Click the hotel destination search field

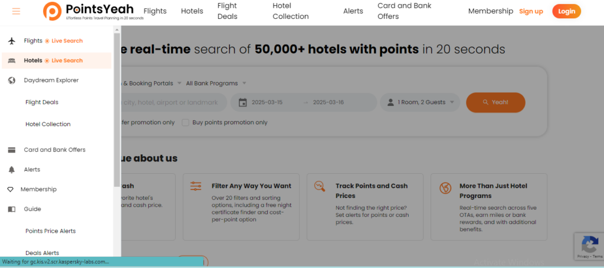point(174,102)
